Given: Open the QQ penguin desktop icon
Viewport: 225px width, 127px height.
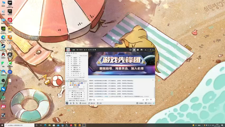Looking at the screenshot, I should (x=3, y=55).
